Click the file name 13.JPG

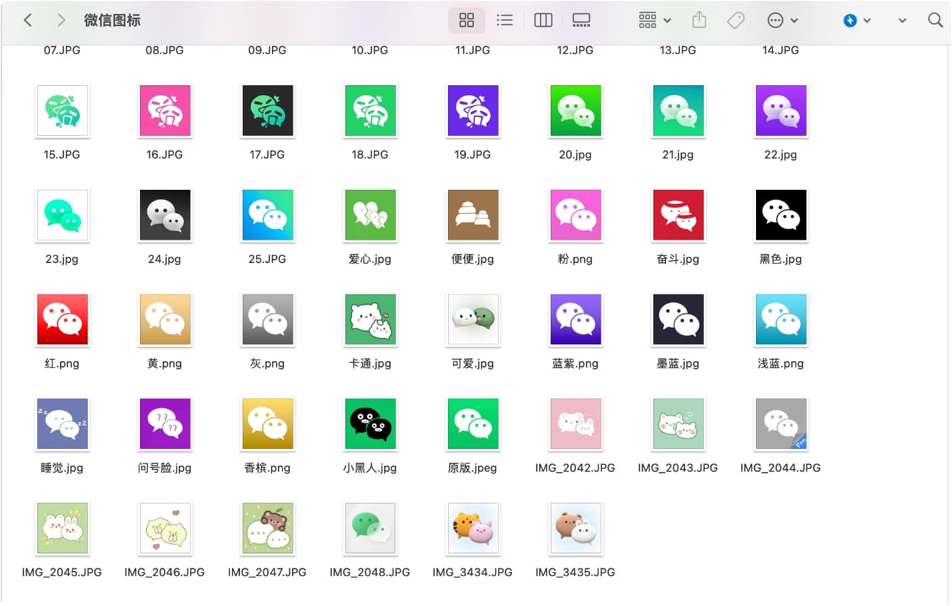(x=678, y=50)
